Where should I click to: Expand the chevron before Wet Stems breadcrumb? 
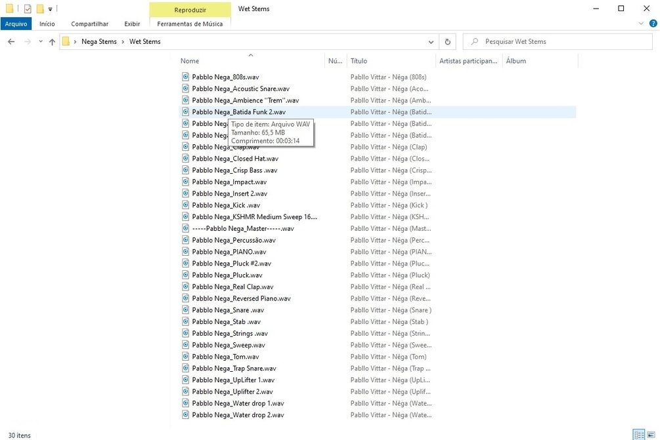pos(123,41)
